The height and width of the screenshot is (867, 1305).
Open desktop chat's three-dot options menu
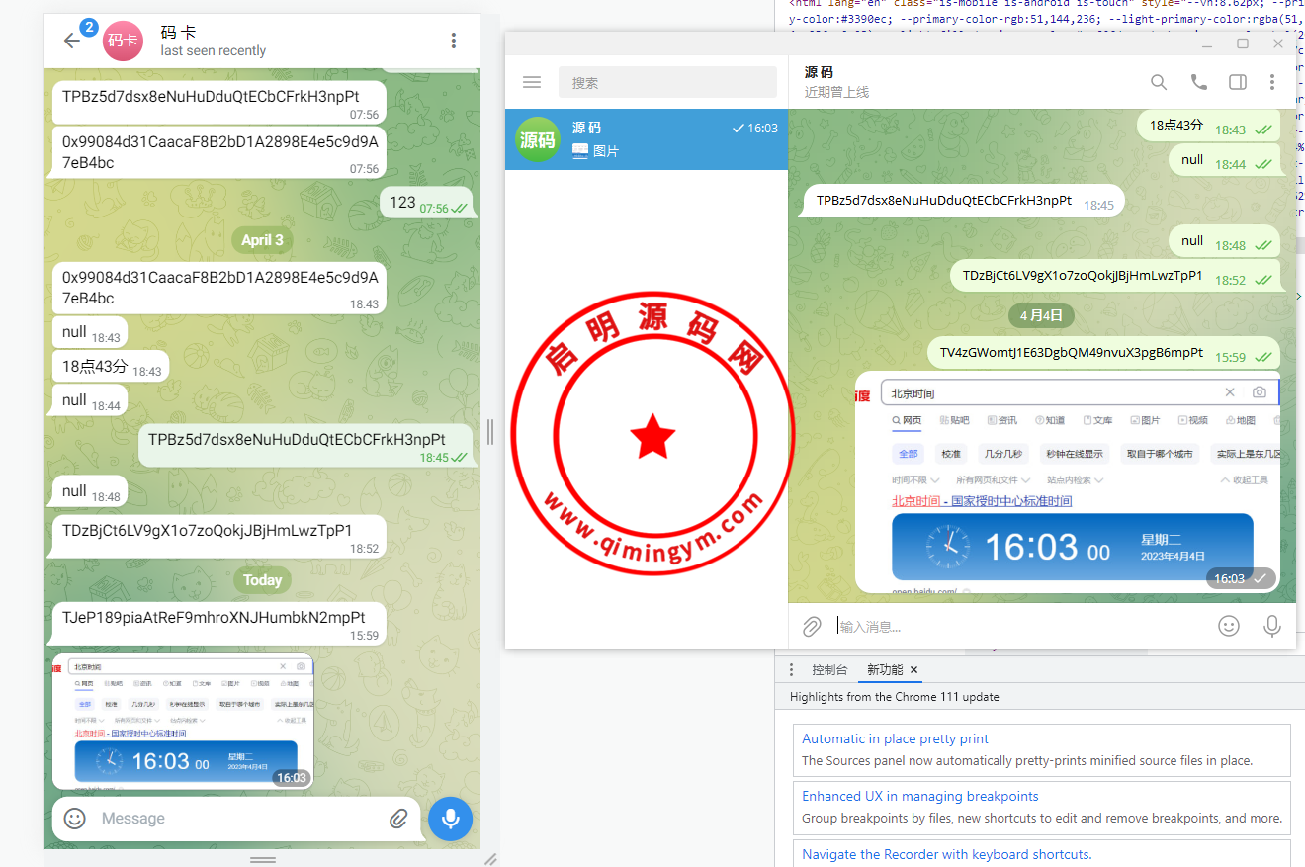pos(1272,82)
